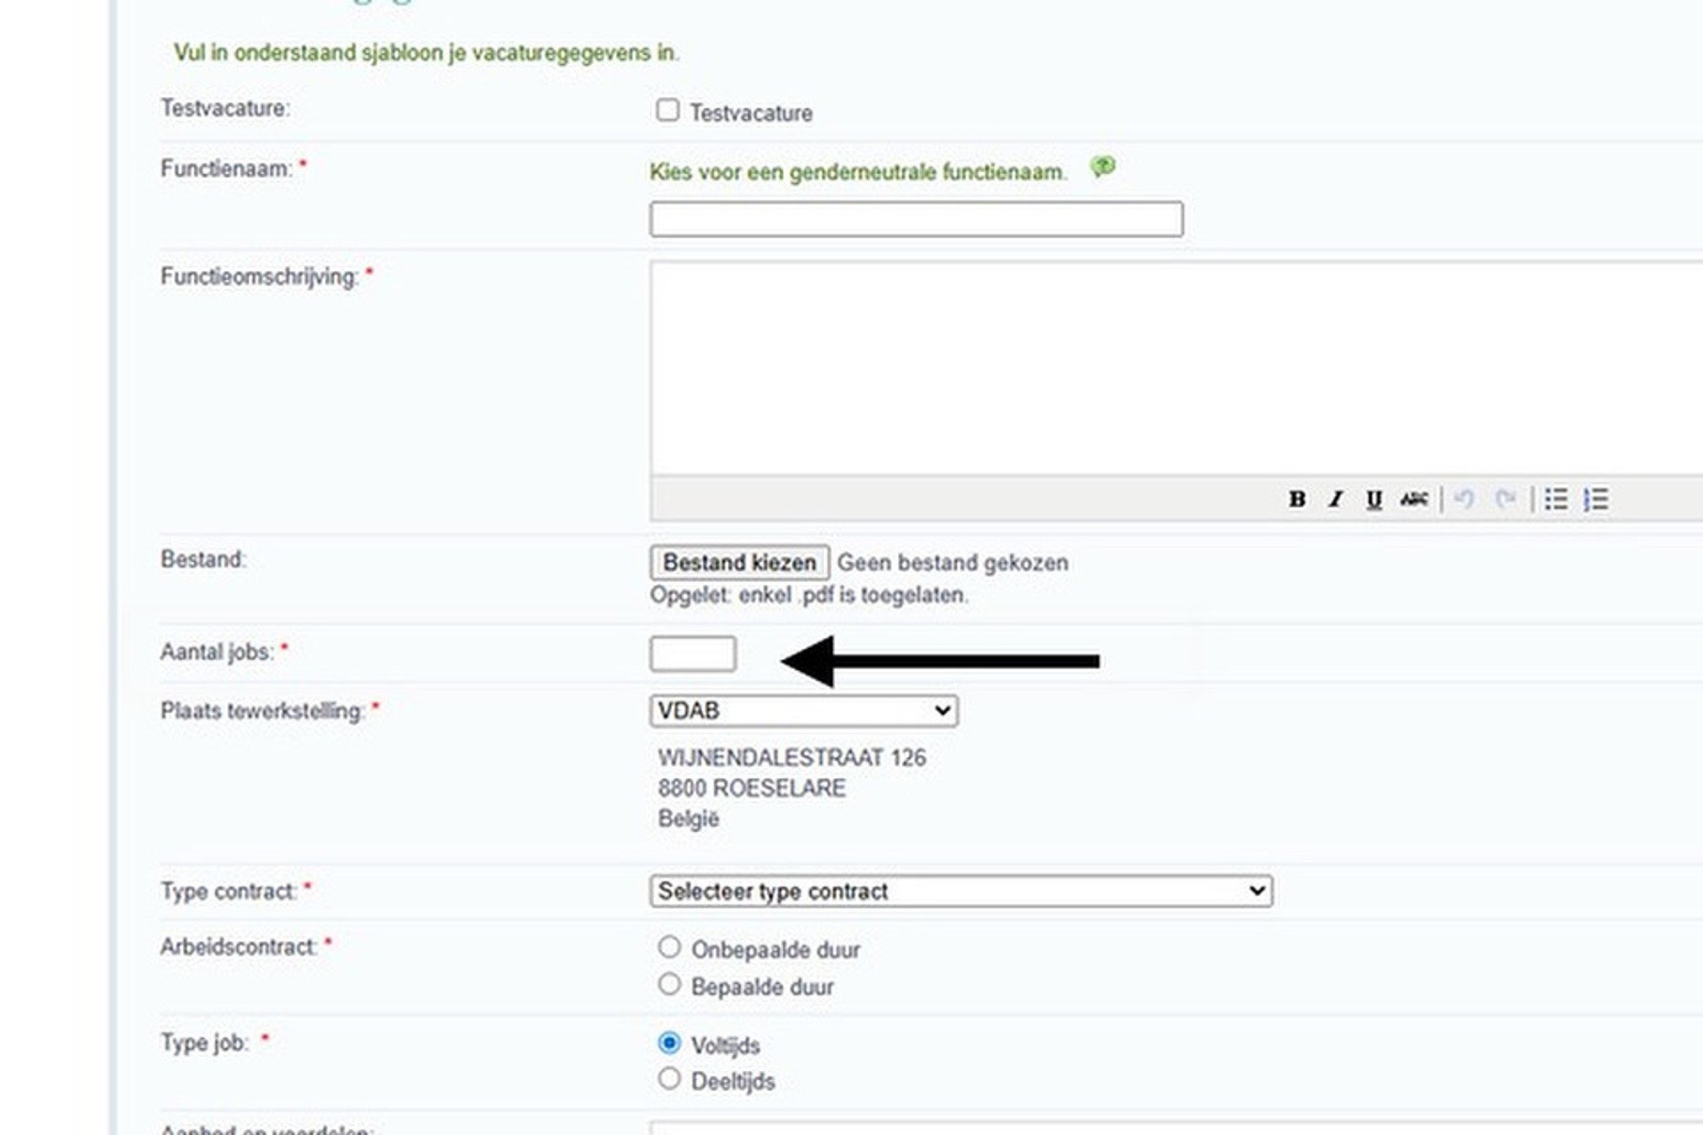Click the undo icon in editor toolbar
Screen dimensions: 1703x1135
[x=1464, y=500]
